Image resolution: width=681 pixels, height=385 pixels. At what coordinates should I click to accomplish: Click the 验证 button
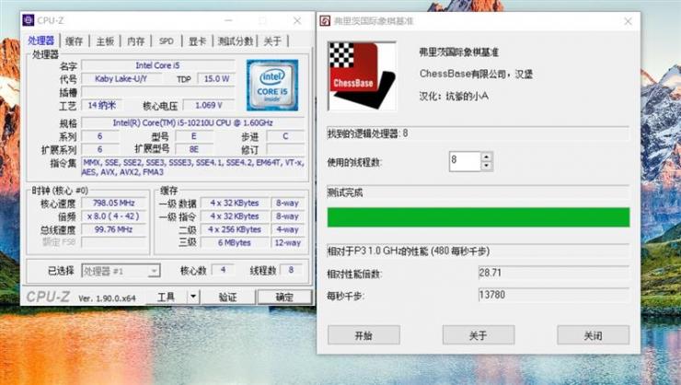point(227,297)
